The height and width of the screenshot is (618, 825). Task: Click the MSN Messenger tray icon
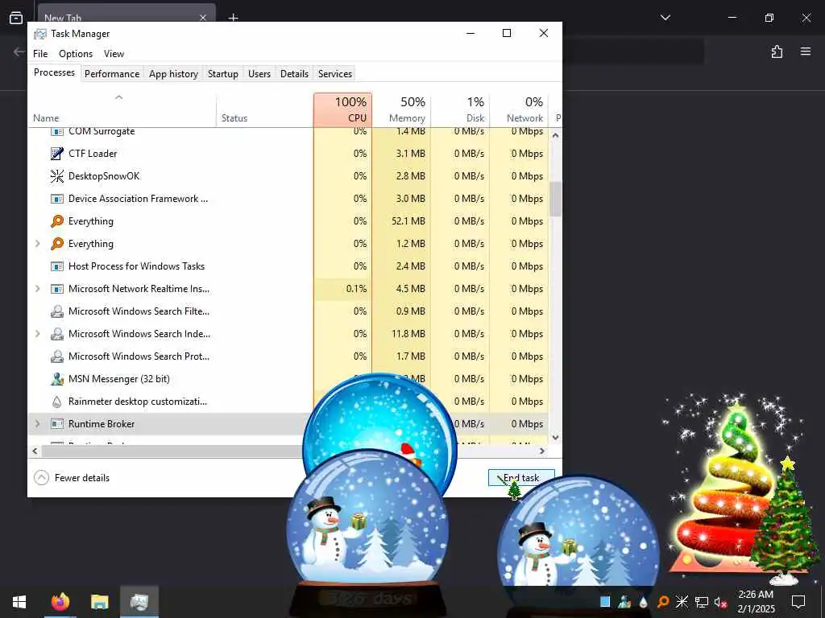624,602
